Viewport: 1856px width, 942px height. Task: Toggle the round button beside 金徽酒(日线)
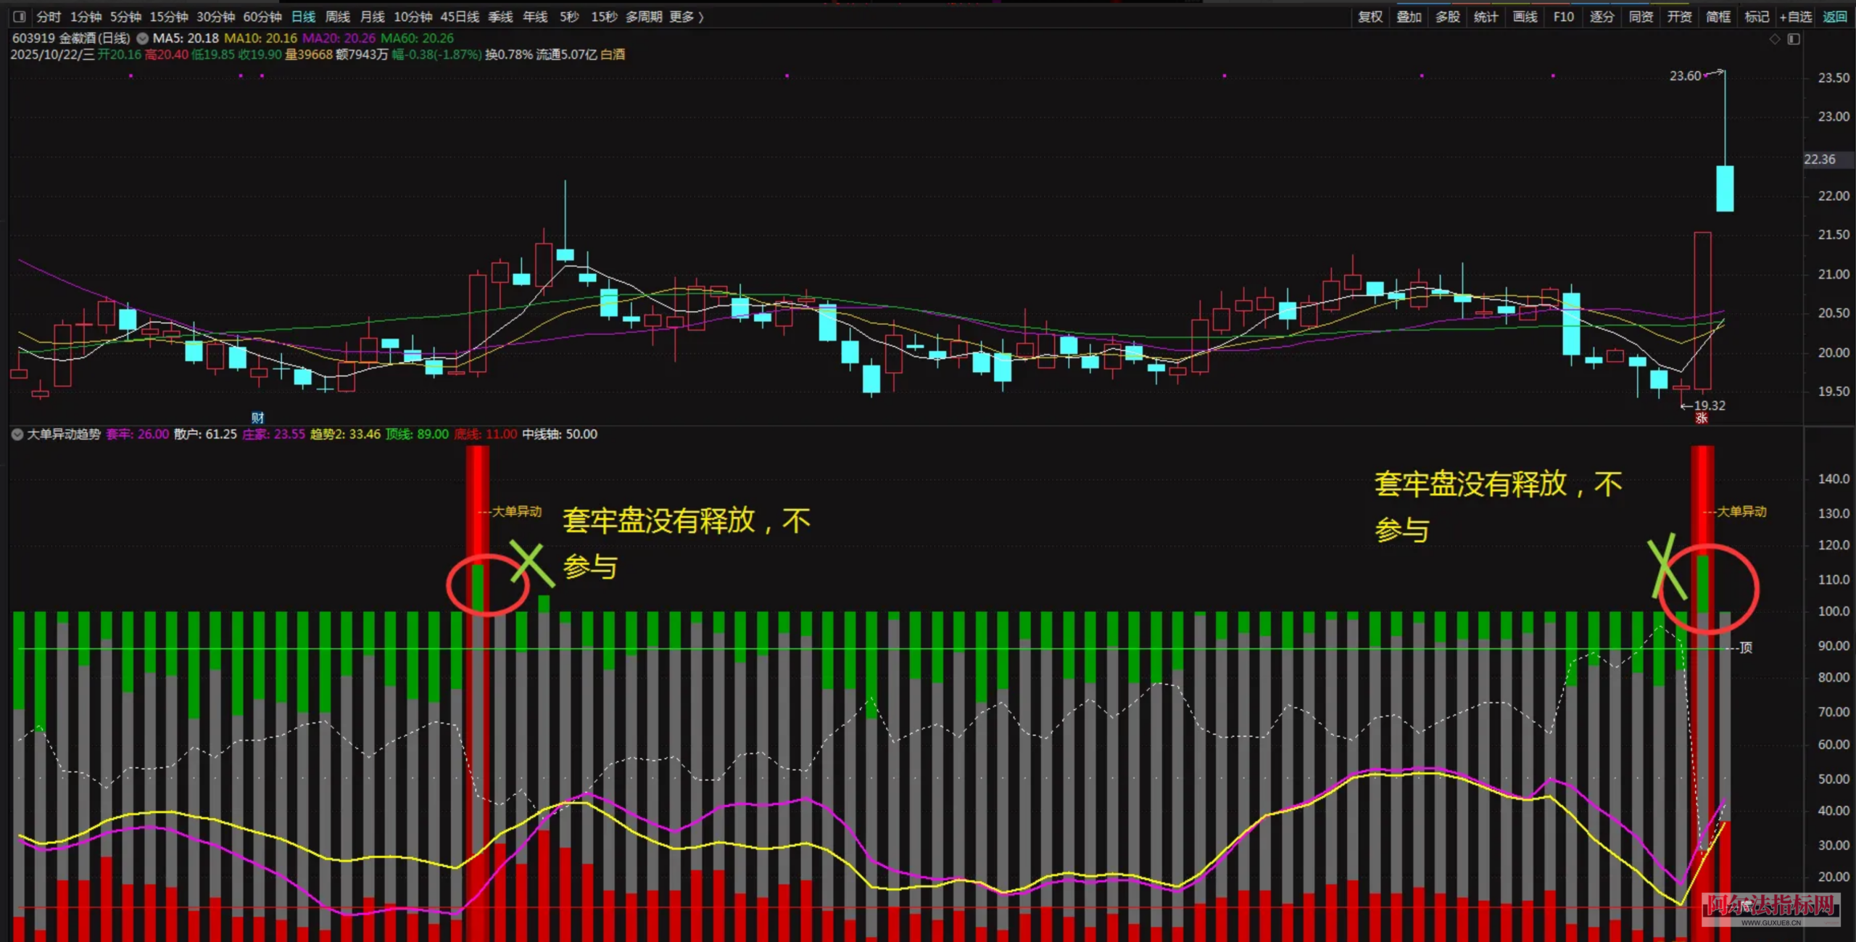[143, 38]
